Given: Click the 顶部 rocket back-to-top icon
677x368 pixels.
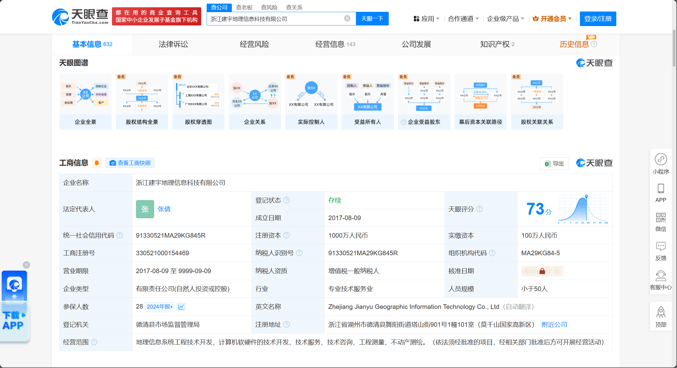Looking at the screenshot, I should coord(661,317).
